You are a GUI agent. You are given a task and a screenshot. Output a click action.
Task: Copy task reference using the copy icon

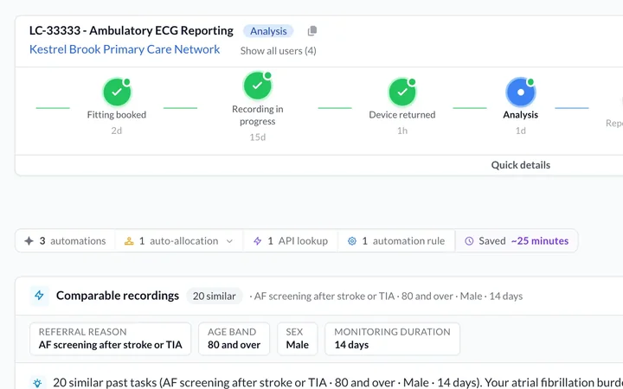pos(312,31)
